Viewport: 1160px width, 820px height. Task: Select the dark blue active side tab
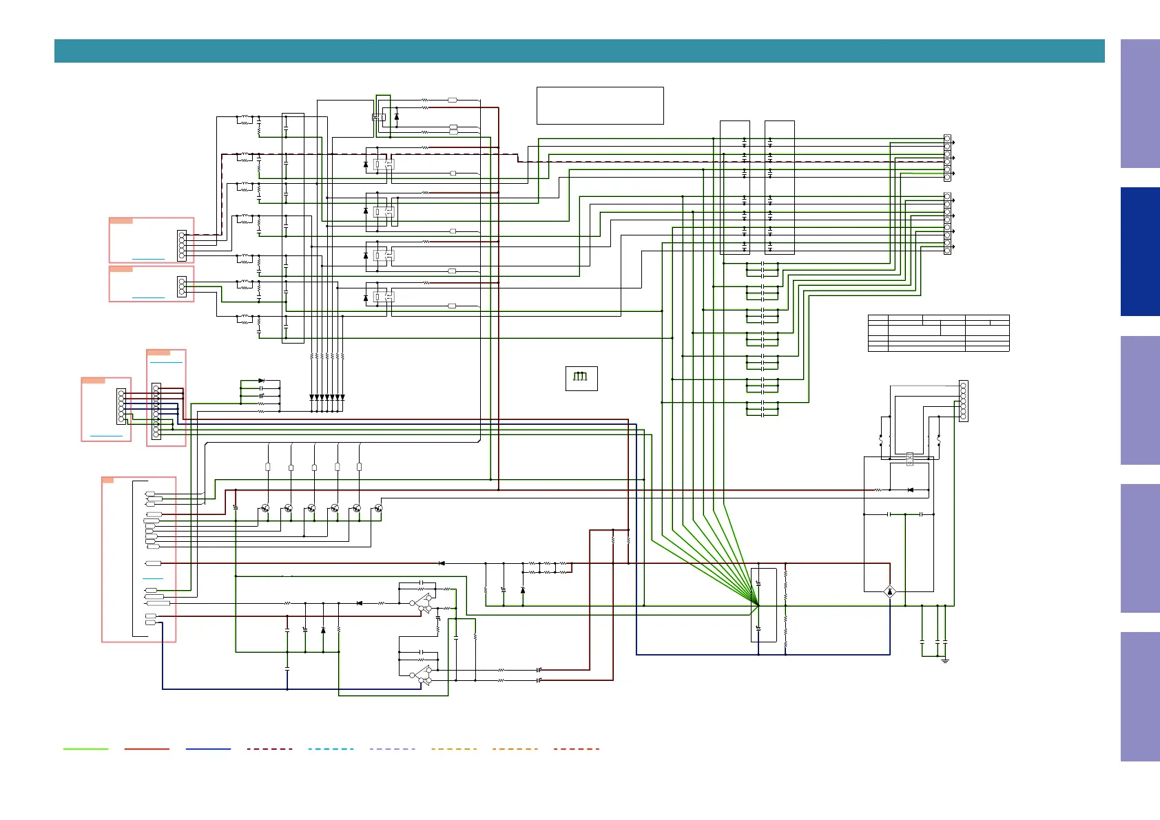click(1140, 252)
